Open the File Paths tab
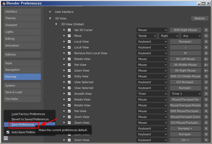 point(22,99)
